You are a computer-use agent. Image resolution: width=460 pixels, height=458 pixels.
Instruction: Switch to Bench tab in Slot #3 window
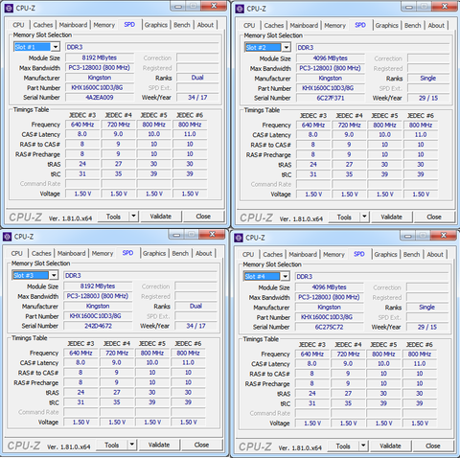pos(180,253)
